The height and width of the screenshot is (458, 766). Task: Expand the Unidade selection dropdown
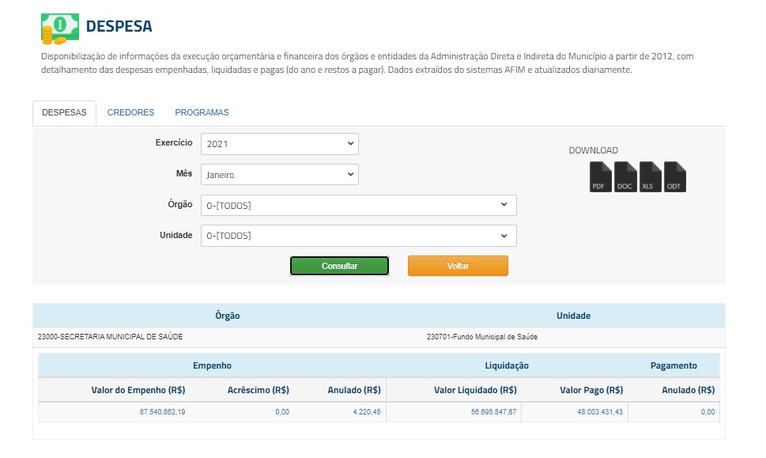pos(358,236)
